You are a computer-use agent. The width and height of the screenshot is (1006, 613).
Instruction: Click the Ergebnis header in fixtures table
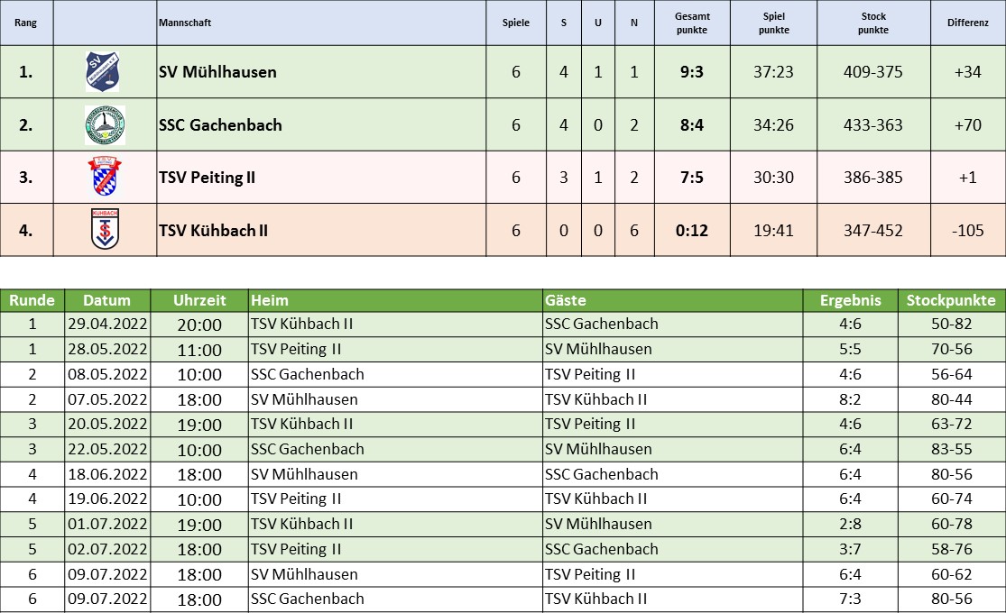click(x=850, y=300)
